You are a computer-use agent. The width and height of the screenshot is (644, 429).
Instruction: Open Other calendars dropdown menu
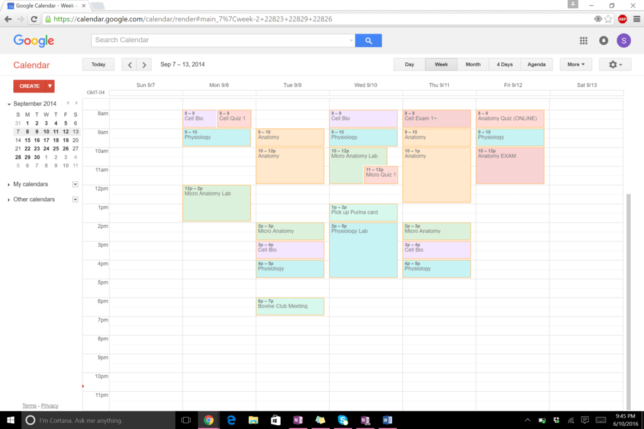(75, 199)
